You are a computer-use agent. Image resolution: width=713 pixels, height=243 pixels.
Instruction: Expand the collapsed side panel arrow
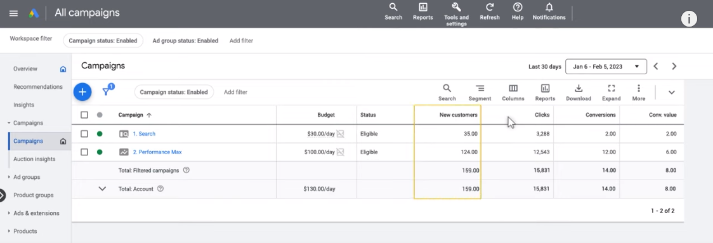point(3,195)
